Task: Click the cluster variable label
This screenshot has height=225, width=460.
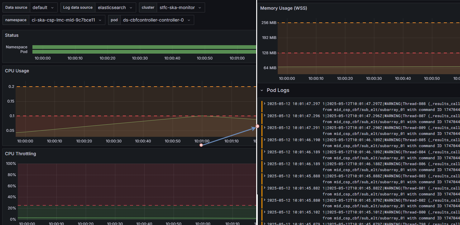Action: [x=148, y=7]
